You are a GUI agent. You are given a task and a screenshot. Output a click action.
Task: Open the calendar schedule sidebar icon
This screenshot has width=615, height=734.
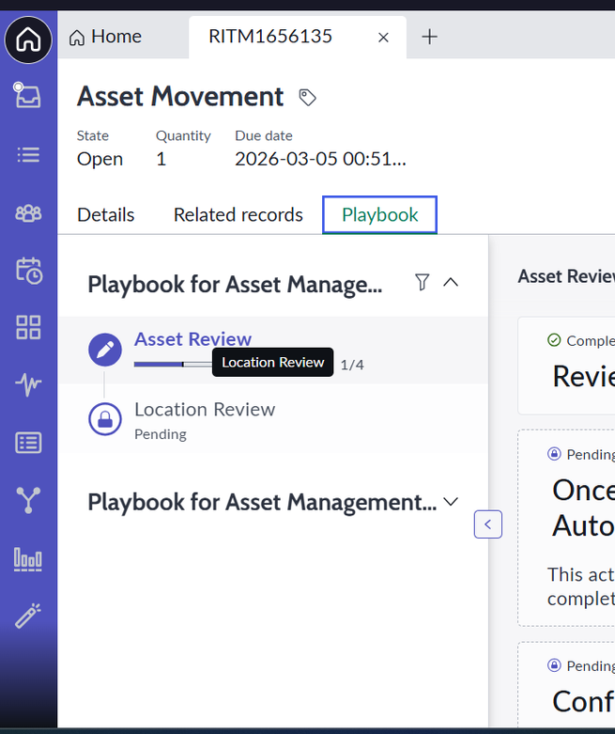coord(28,271)
